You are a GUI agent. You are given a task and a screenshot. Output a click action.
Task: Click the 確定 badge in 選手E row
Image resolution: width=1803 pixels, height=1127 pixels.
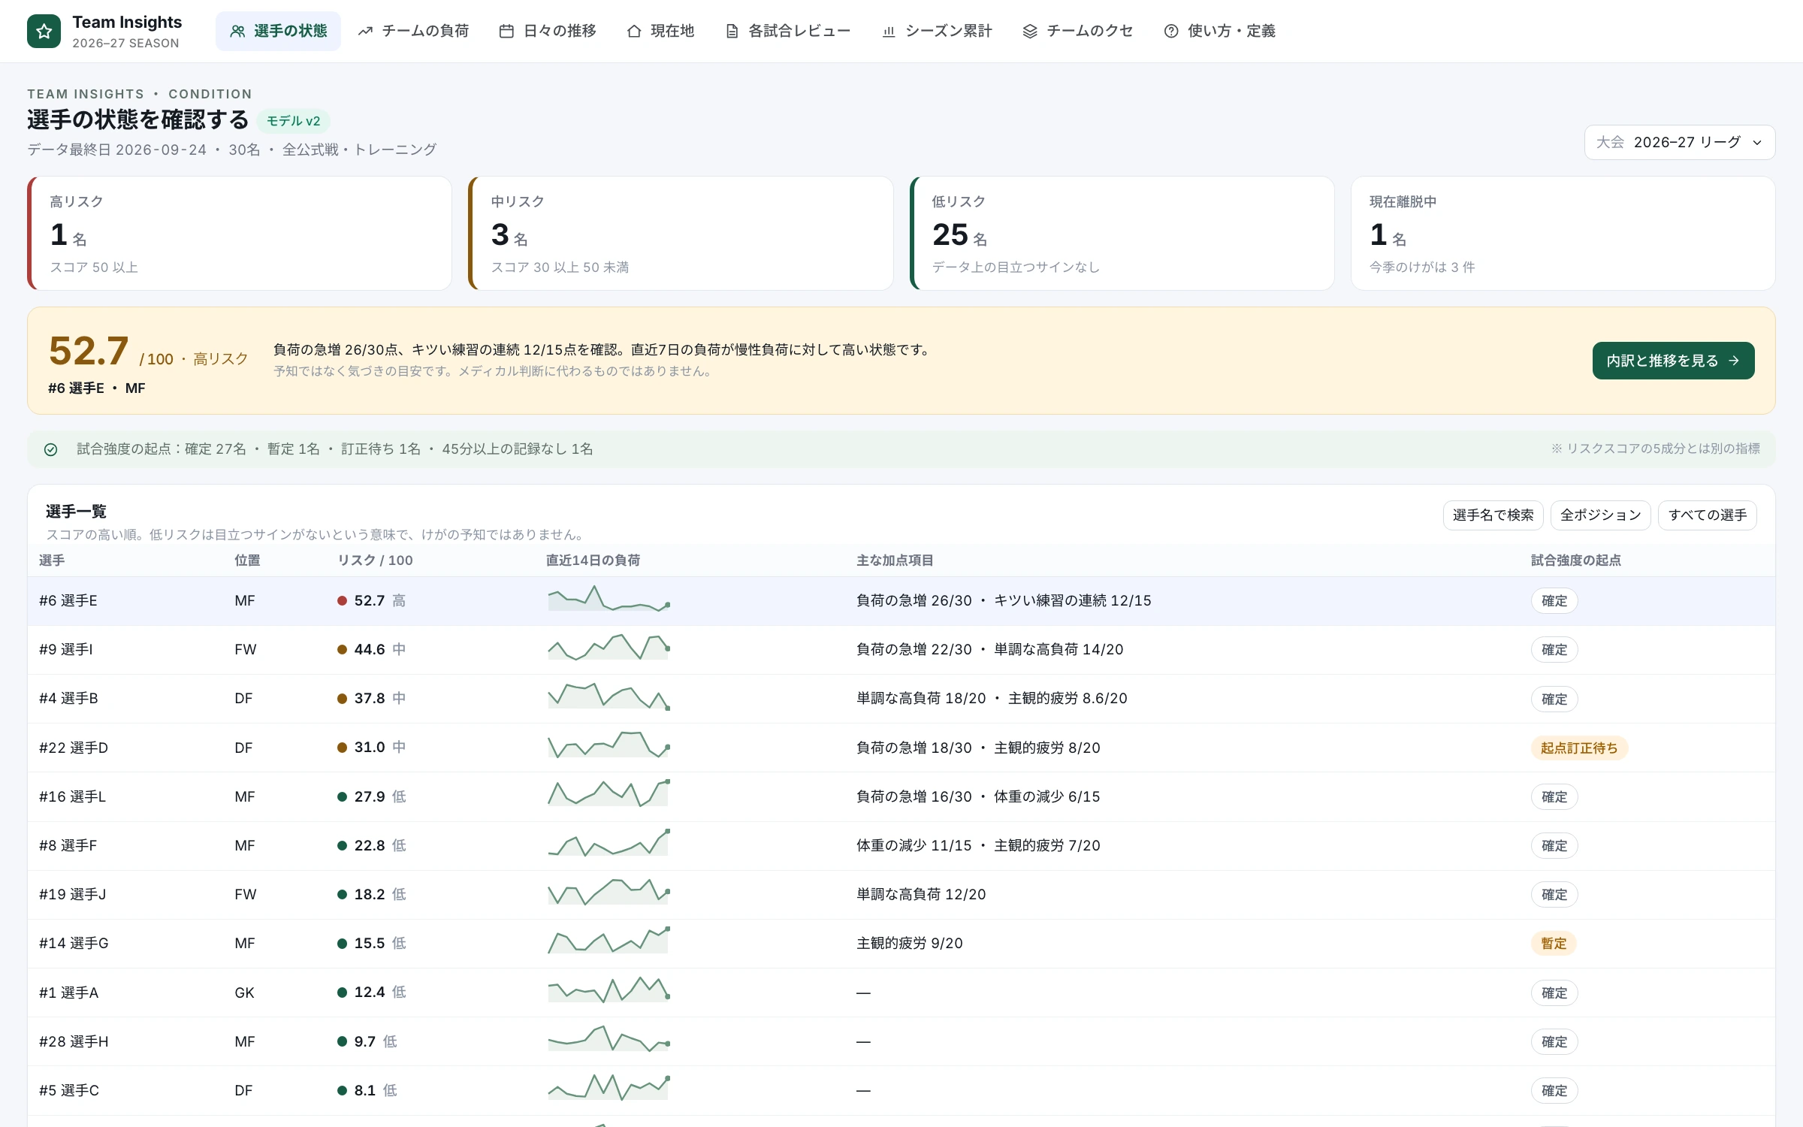[x=1554, y=601]
